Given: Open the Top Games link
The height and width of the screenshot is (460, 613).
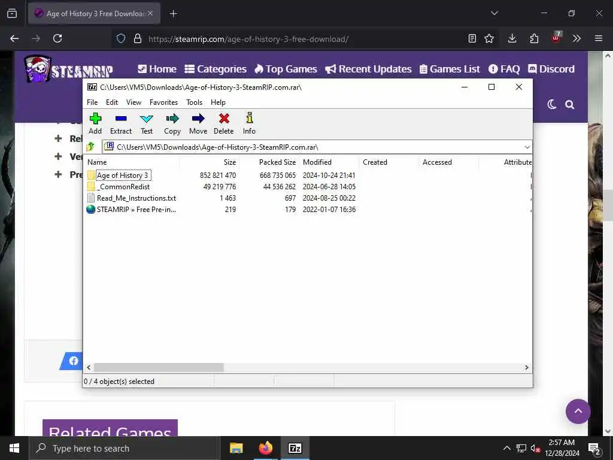Looking at the screenshot, I should tap(286, 69).
